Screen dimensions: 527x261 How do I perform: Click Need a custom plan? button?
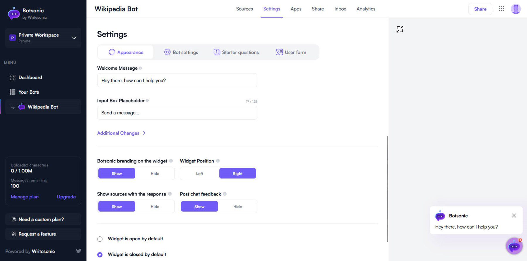(43, 219)
